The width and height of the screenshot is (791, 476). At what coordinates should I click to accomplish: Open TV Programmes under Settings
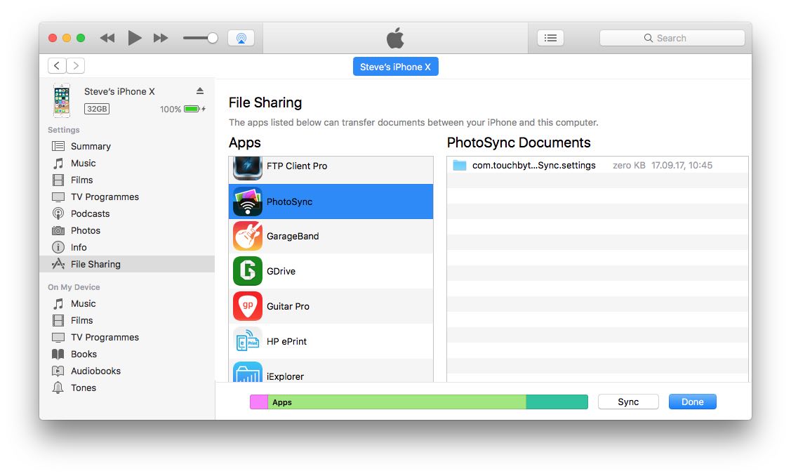(x=126, y=197)
